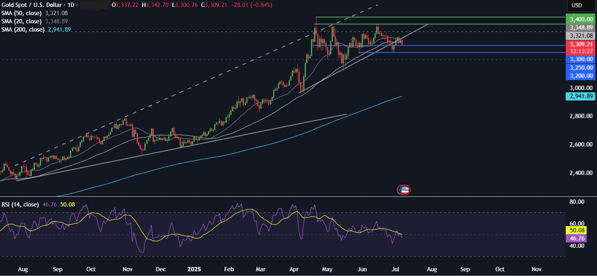Click the Jul label on the time axis
Viewport: 597px width, 276px height.
[x=397, y=269]
